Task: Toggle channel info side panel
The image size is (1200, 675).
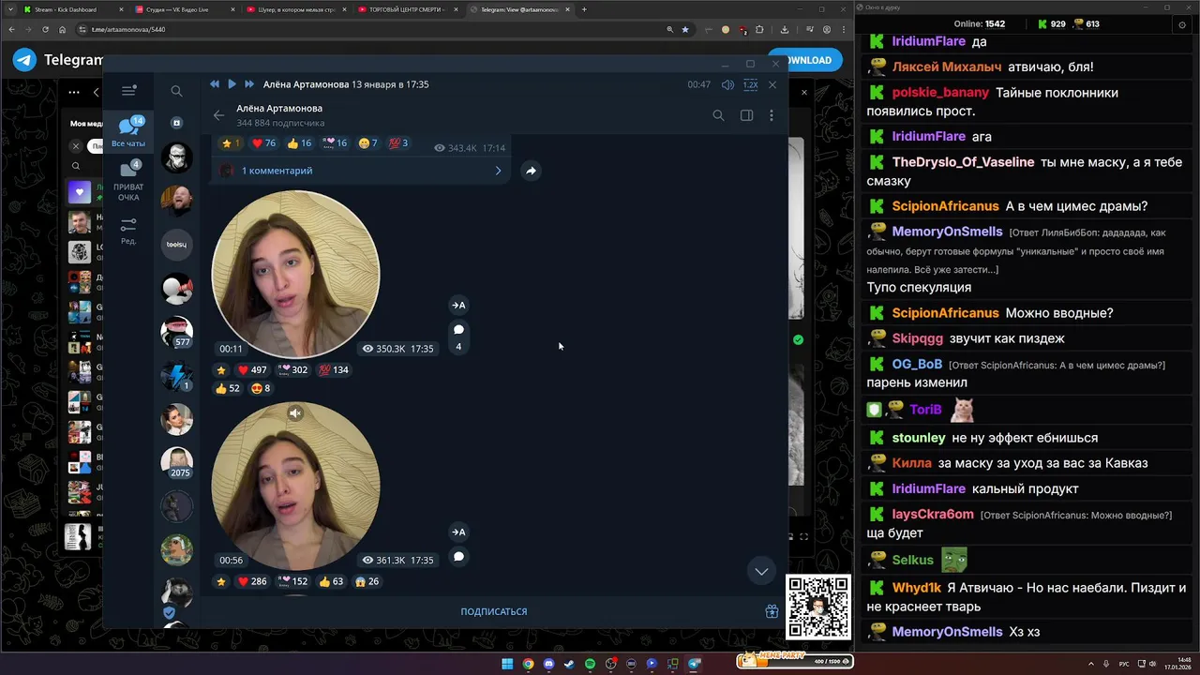Action: pos(746,115)
